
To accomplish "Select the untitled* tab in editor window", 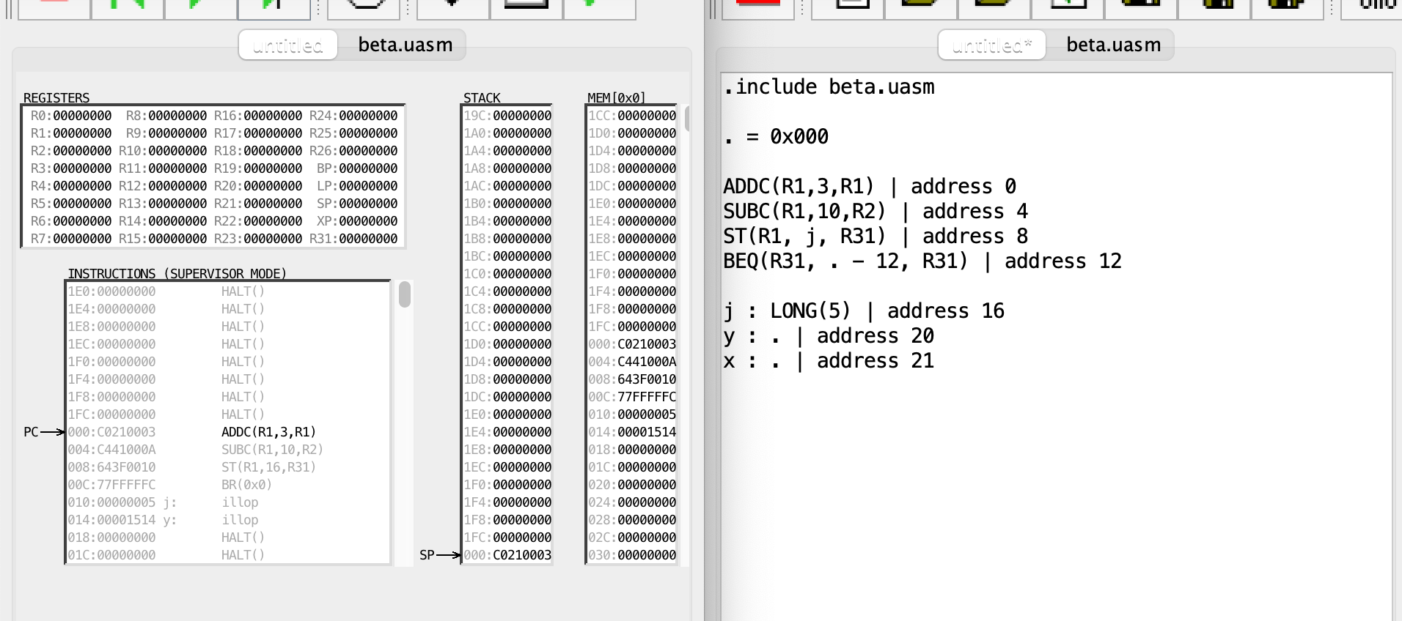I will click(991, 45).
